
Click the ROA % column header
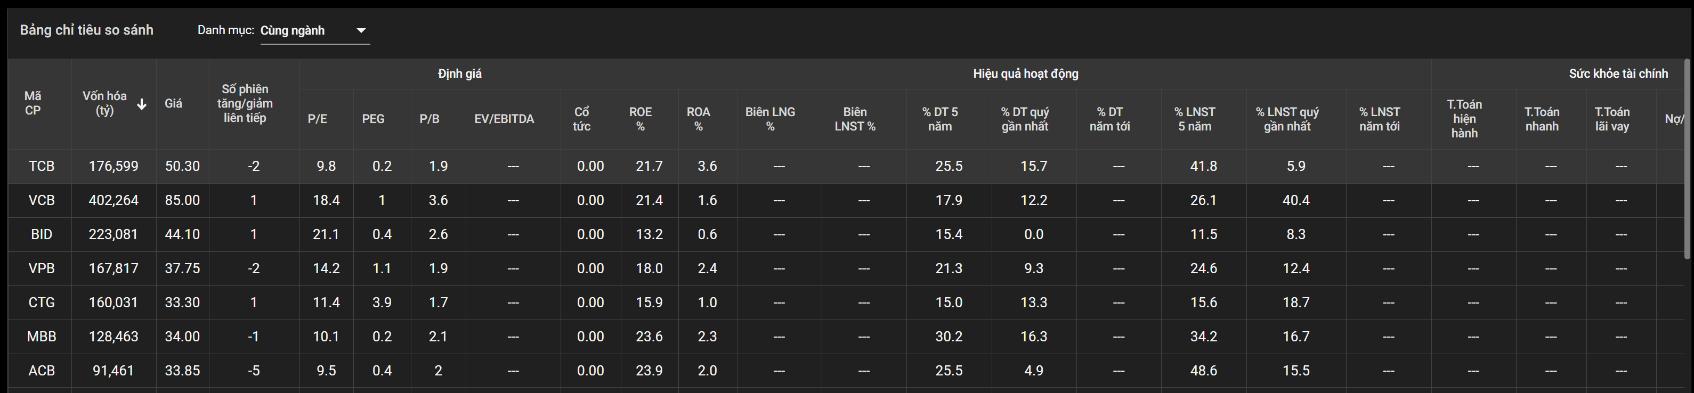699,119
